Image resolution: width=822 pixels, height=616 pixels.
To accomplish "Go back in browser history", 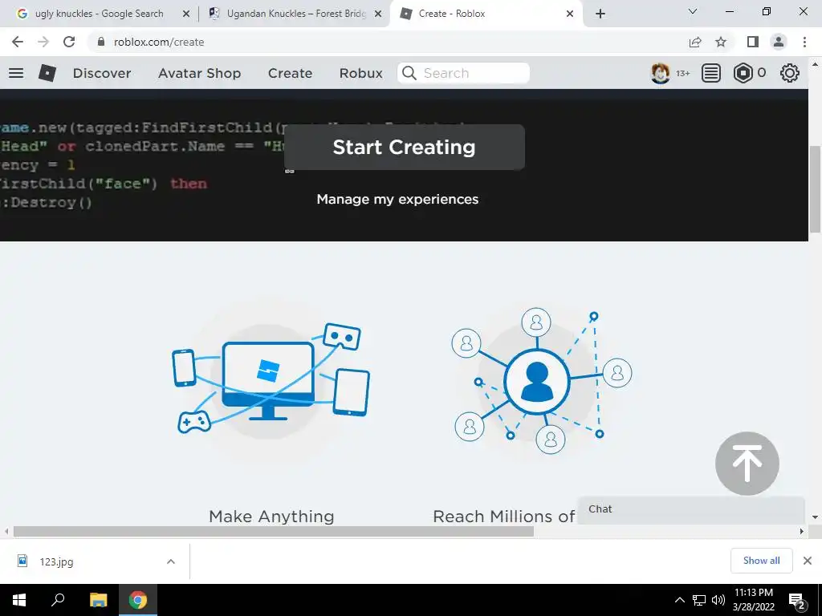I will point(18,42).
